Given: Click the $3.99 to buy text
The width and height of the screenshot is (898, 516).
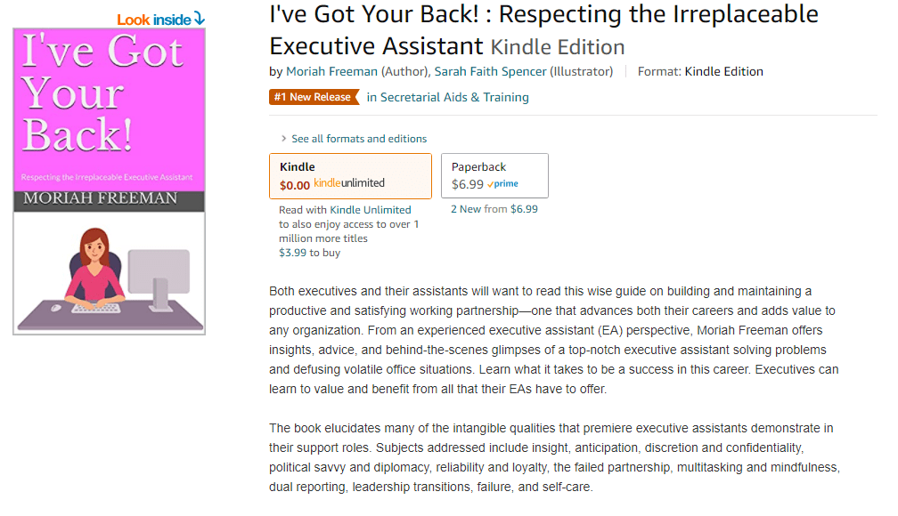Looking at the screenshot, I should click(x=309, y=253).
